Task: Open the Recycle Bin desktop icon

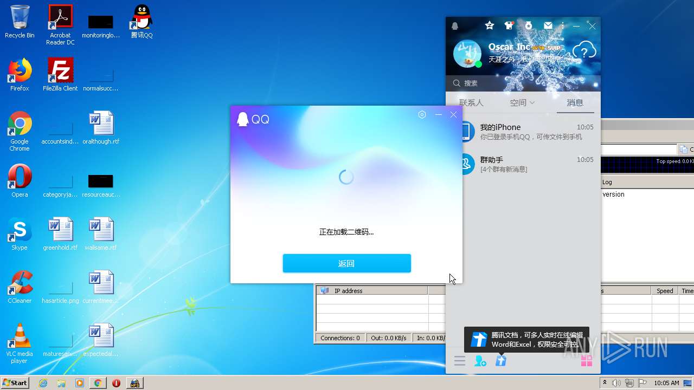Action: click(x=20, y=22)
